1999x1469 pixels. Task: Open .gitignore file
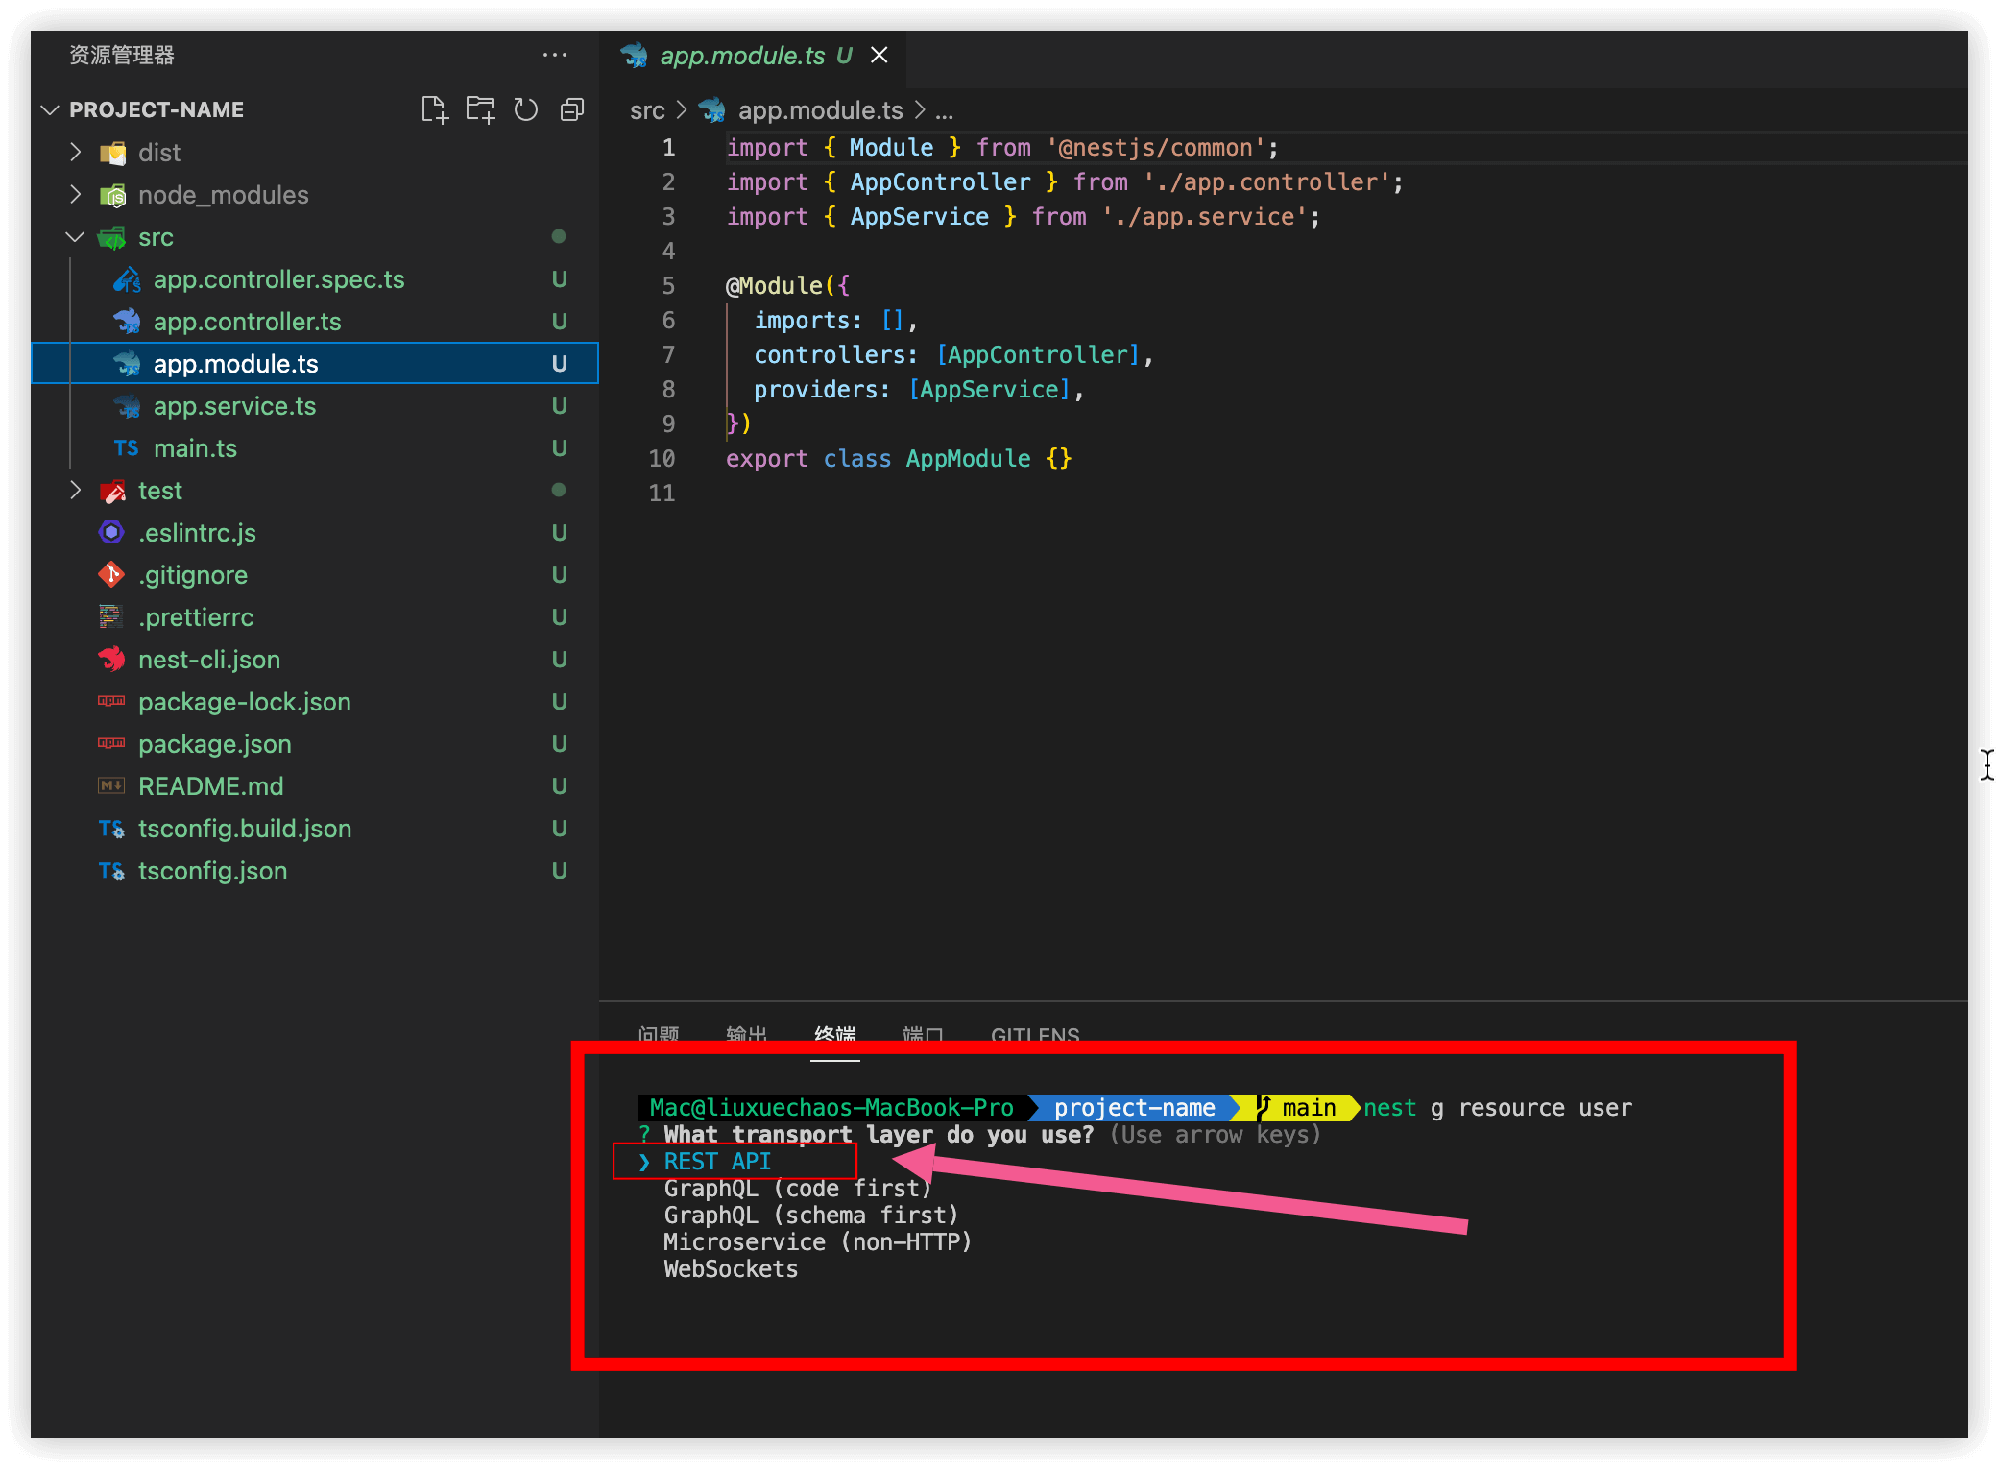315,575
